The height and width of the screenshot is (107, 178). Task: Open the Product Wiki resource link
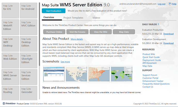(149, 54)
